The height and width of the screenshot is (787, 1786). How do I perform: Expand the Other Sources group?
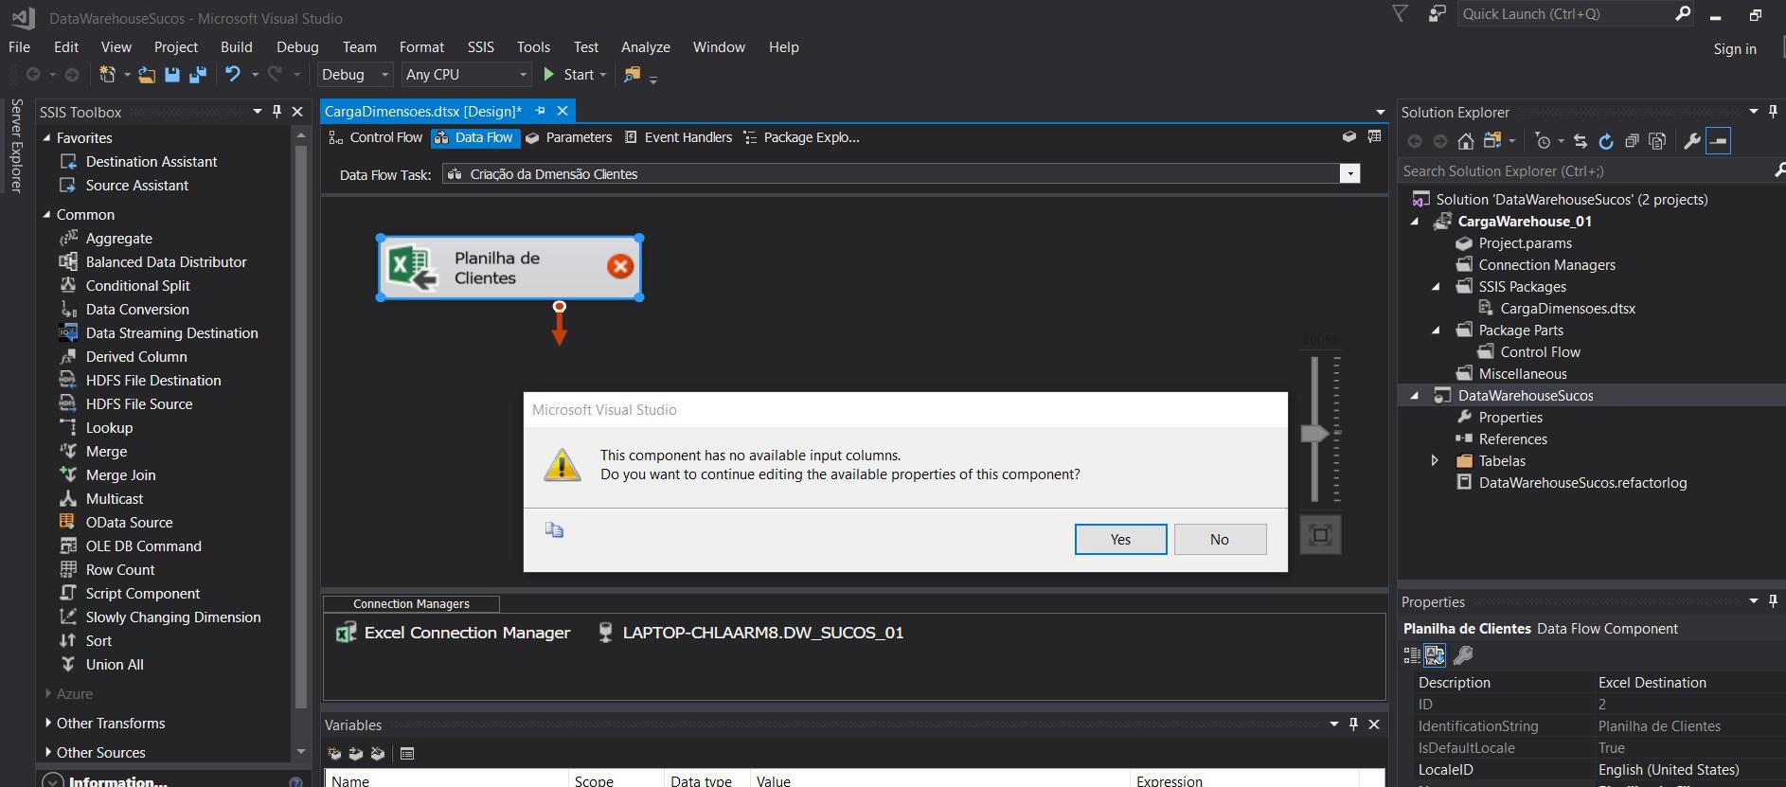click(x=48, y=752)
